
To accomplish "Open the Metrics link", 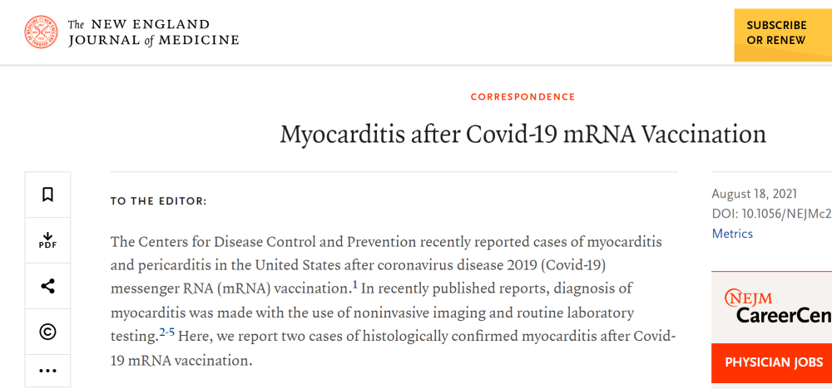I will pyautogui.click(x=732, y=234).
